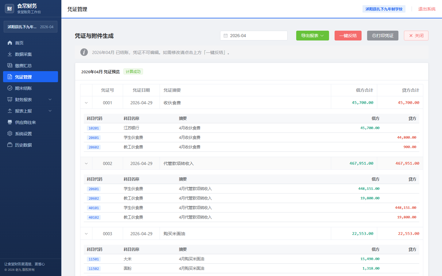Click the gear icon beside 系统设置
Screen dimensions: 442x276
pyautogui.click(x=10, y=133)
